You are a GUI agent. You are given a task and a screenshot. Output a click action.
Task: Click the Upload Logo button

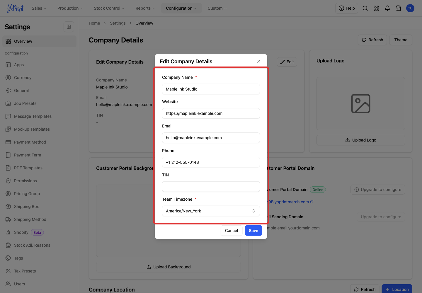coord(361,140)
